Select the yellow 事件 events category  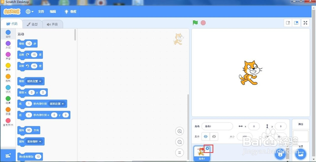click(x=8, y=67)
